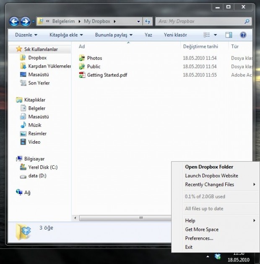The image size is (260, 264).
Task: Click the scrollbar left arrow
Action: point(75,218)
